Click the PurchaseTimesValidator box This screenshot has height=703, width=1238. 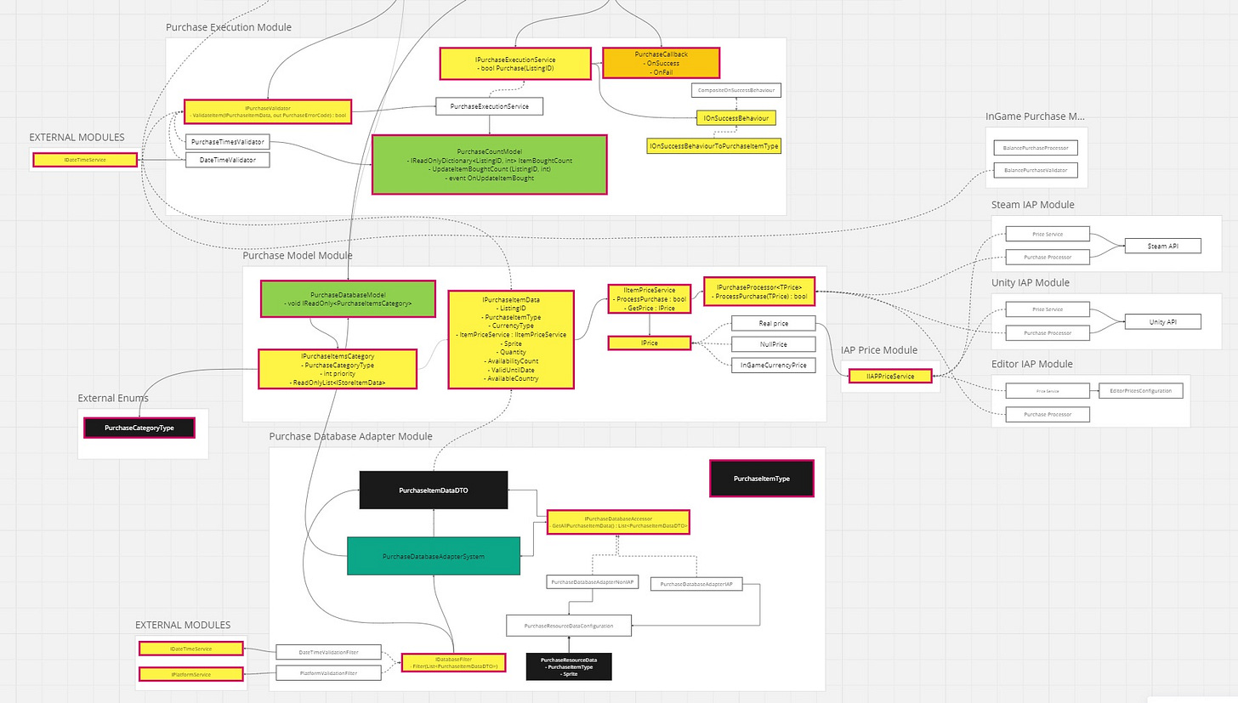tap(227, 142)
